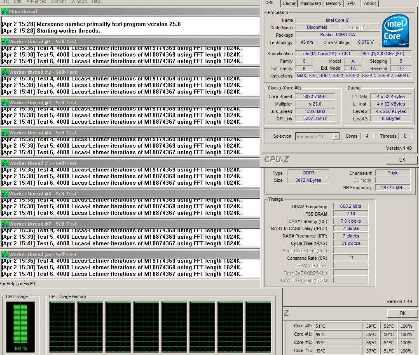The image size is (419, 355).
Task: Switch to the Mainboard tab in CPU-Z
Action: pyautogui.click(x=311, y=3)
